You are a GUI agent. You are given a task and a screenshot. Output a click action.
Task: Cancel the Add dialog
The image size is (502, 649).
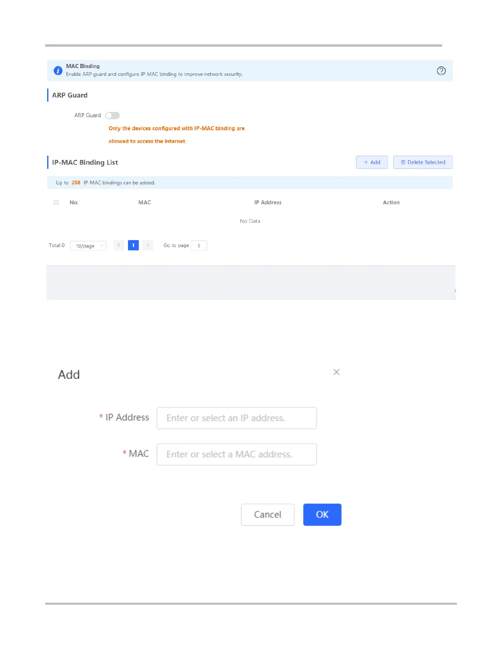(268, 515)
